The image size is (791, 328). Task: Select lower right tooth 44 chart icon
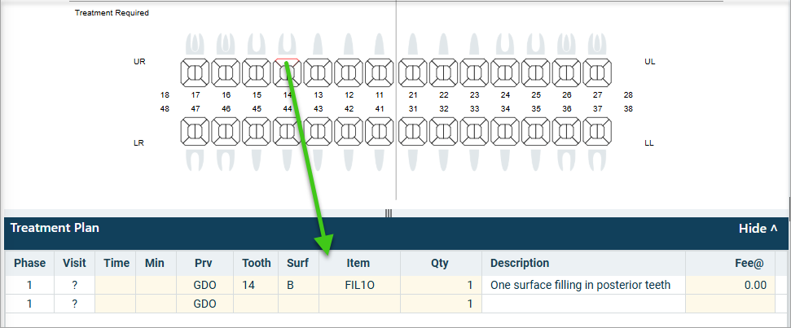pos(287,131)
